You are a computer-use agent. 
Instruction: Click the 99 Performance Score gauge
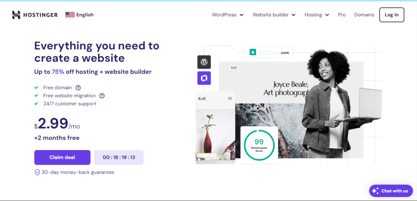tap(259, 145)
